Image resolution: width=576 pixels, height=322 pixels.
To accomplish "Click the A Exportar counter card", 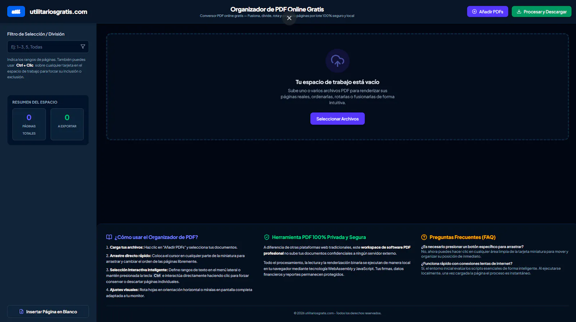I will coord(67,124).
